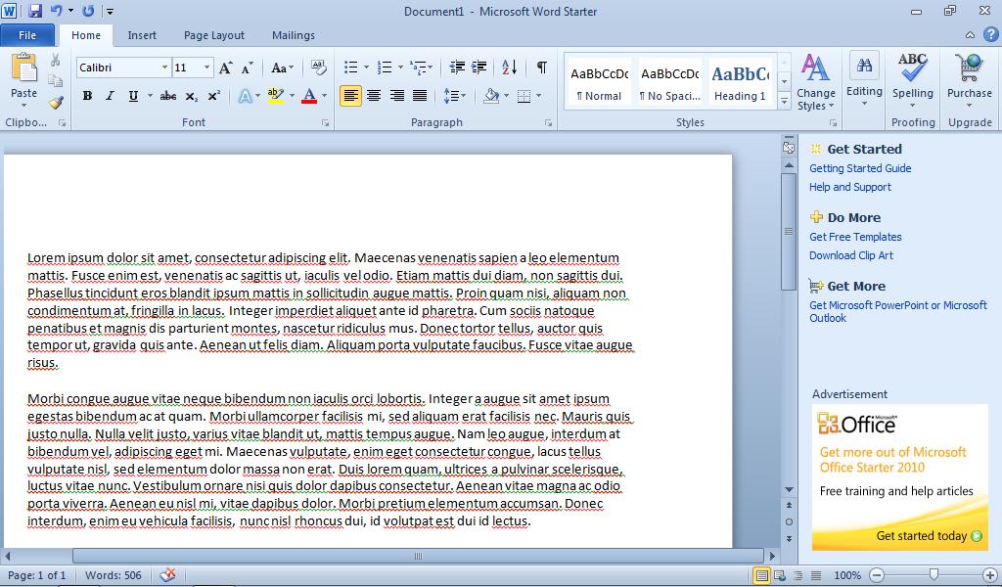Click the Spelling ABC check icon
Image resolution: width=1002 pixels, height=587 pixels.
point(913,68)
